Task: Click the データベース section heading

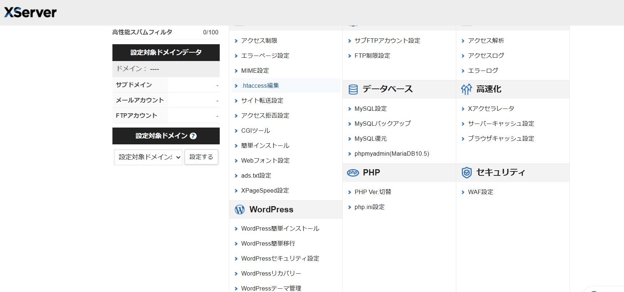Action: pos(387,89)
